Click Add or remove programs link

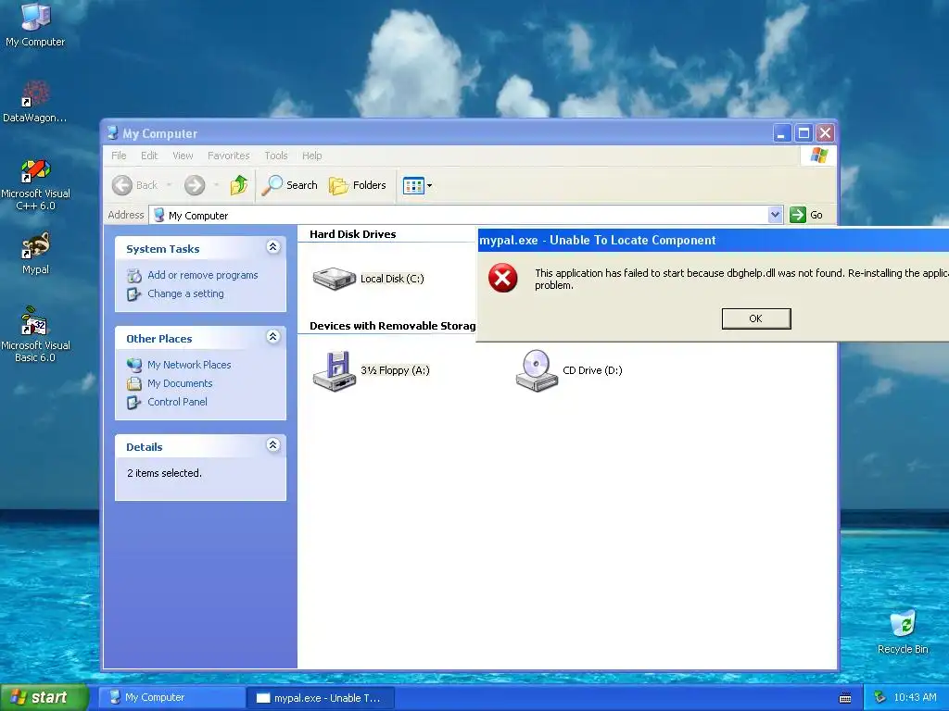[x=203, y=275]
